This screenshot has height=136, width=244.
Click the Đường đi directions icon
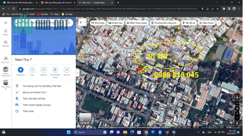pos(20,70)
